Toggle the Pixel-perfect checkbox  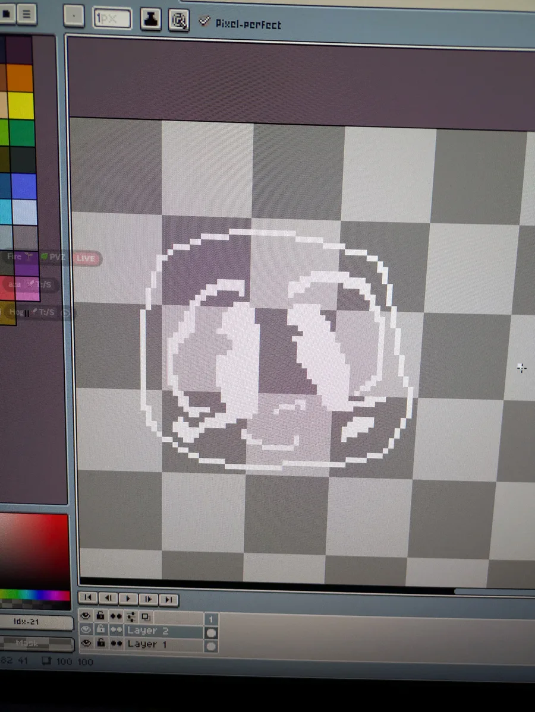pyautogui.click(x=204, y=21)
